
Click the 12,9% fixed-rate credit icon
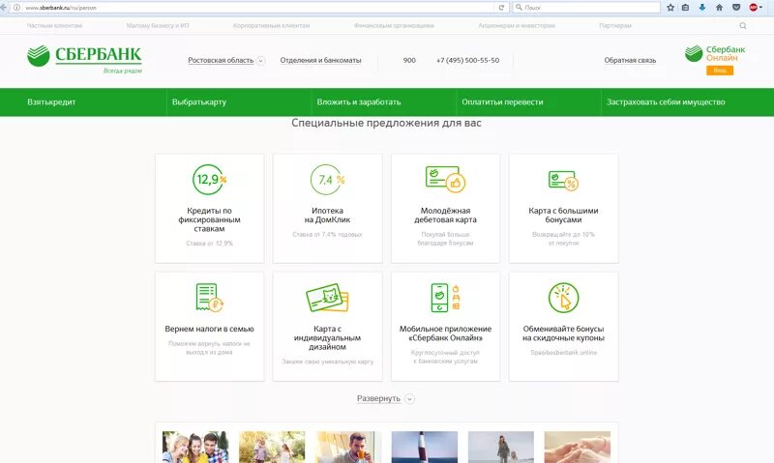click(209, 180)
